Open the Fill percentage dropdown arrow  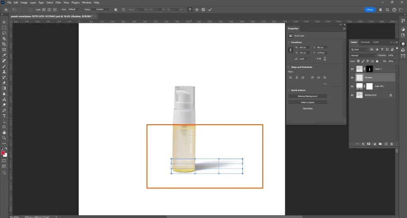(x=396, y=61)
